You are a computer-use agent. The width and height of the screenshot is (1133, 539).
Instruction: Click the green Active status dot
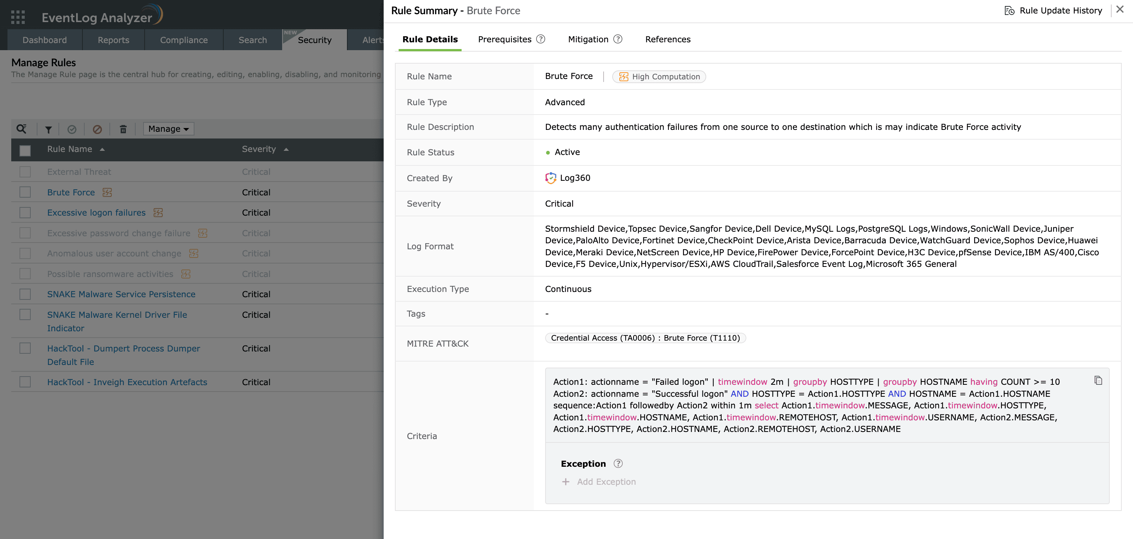pos(548,152)
